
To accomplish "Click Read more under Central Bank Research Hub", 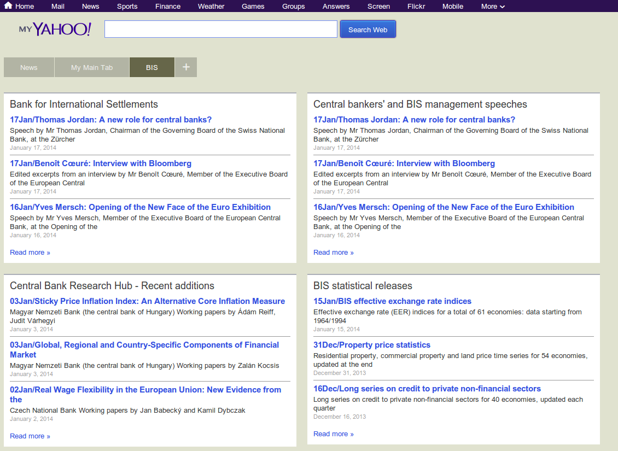I will click(x=30, y=436).
